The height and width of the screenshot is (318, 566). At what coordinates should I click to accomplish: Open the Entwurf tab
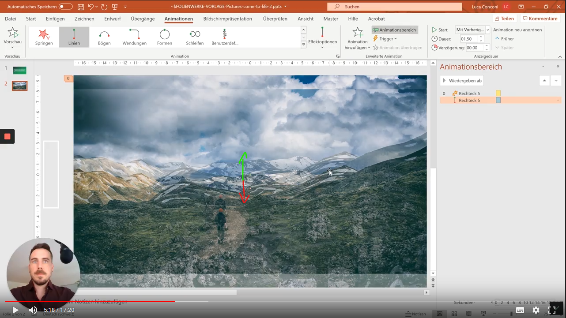pos(113,19)
